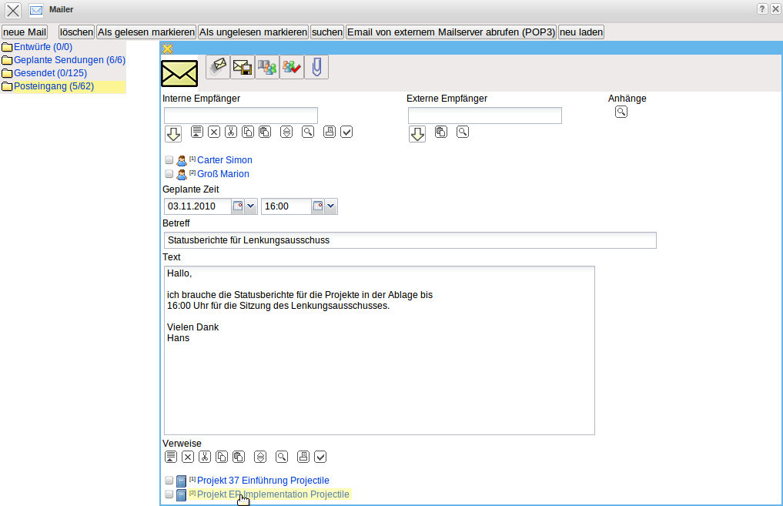
Task: Click the save mail floppy disk icon
Action: coord(243,68)
